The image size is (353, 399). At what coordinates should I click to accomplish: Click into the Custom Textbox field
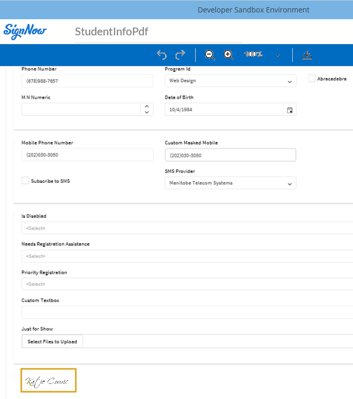pyautogui.click(x=187, y=312)
